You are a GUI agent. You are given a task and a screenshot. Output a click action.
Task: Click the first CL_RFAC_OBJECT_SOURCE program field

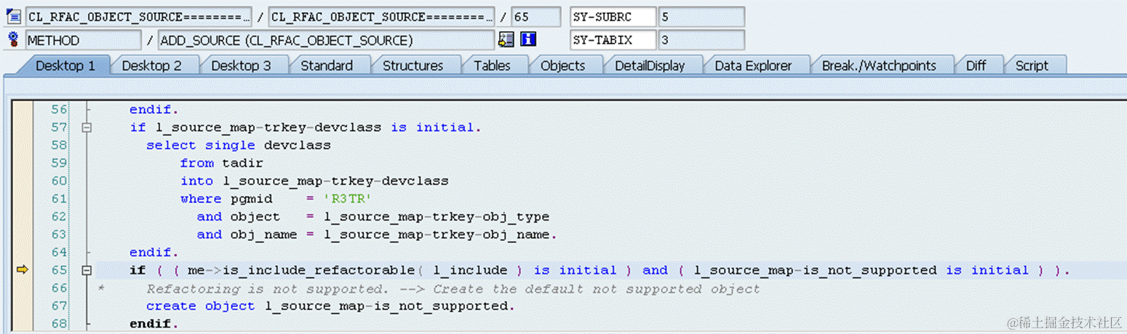(138, 17)
